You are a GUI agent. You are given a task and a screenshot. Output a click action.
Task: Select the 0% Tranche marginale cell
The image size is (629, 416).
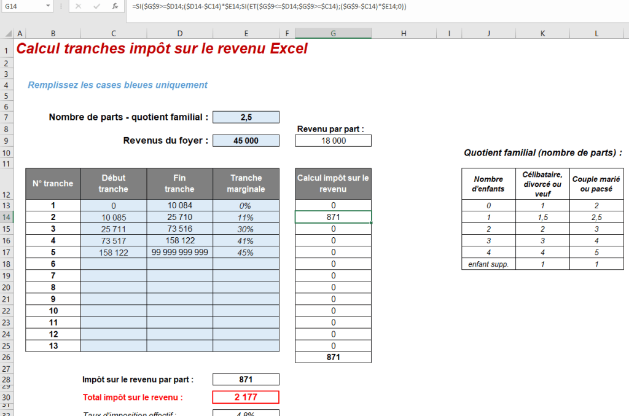[246, 205]
